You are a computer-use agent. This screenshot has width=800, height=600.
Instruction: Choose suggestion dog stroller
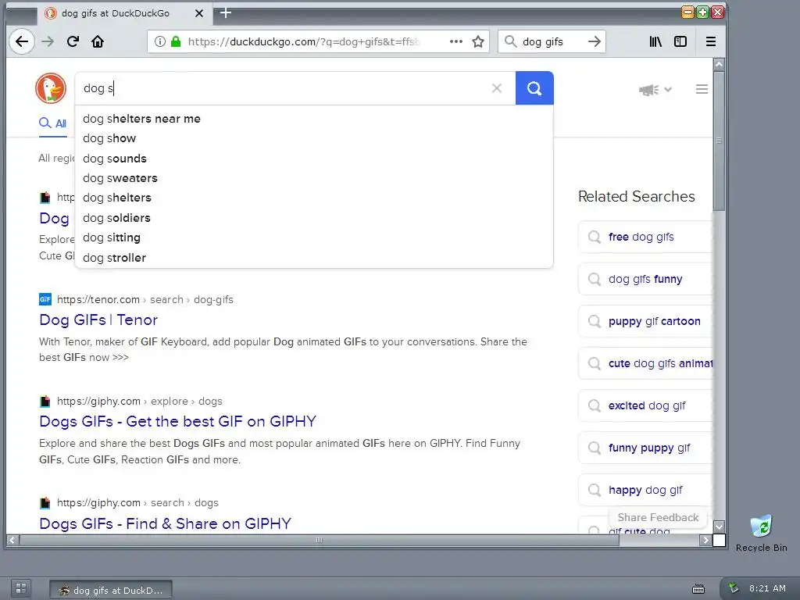coord(314,258)
